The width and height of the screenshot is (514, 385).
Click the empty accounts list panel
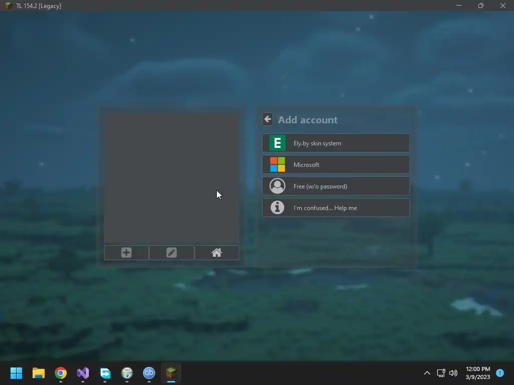[x=172, y=177]
